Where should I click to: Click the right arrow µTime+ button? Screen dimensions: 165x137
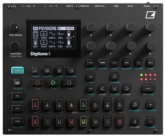point(127,89)
